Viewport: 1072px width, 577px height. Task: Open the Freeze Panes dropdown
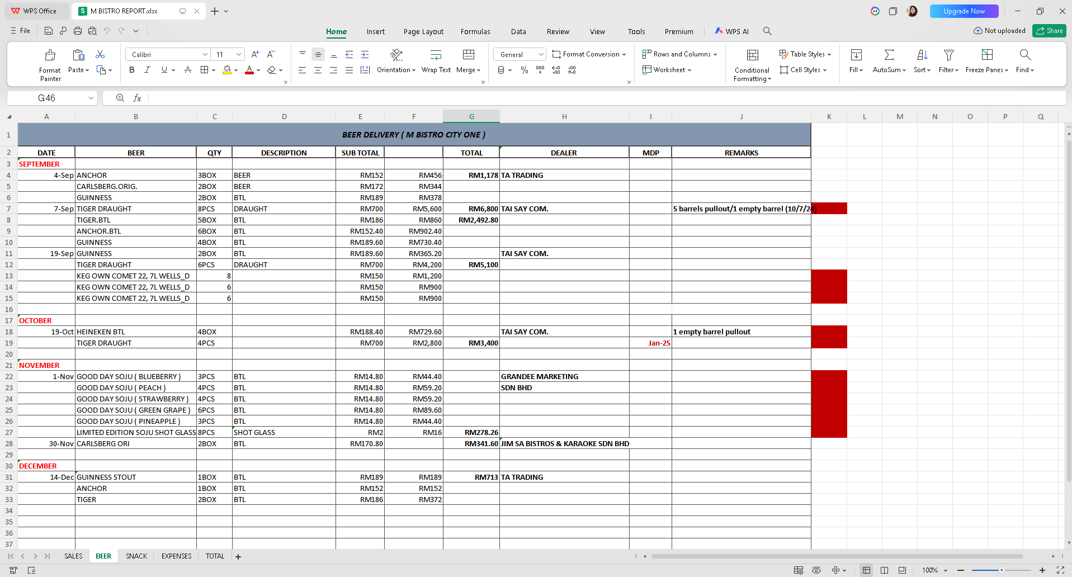[987, 70]
